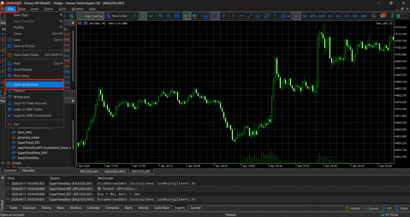Select the trendline drawing tool

250,16
